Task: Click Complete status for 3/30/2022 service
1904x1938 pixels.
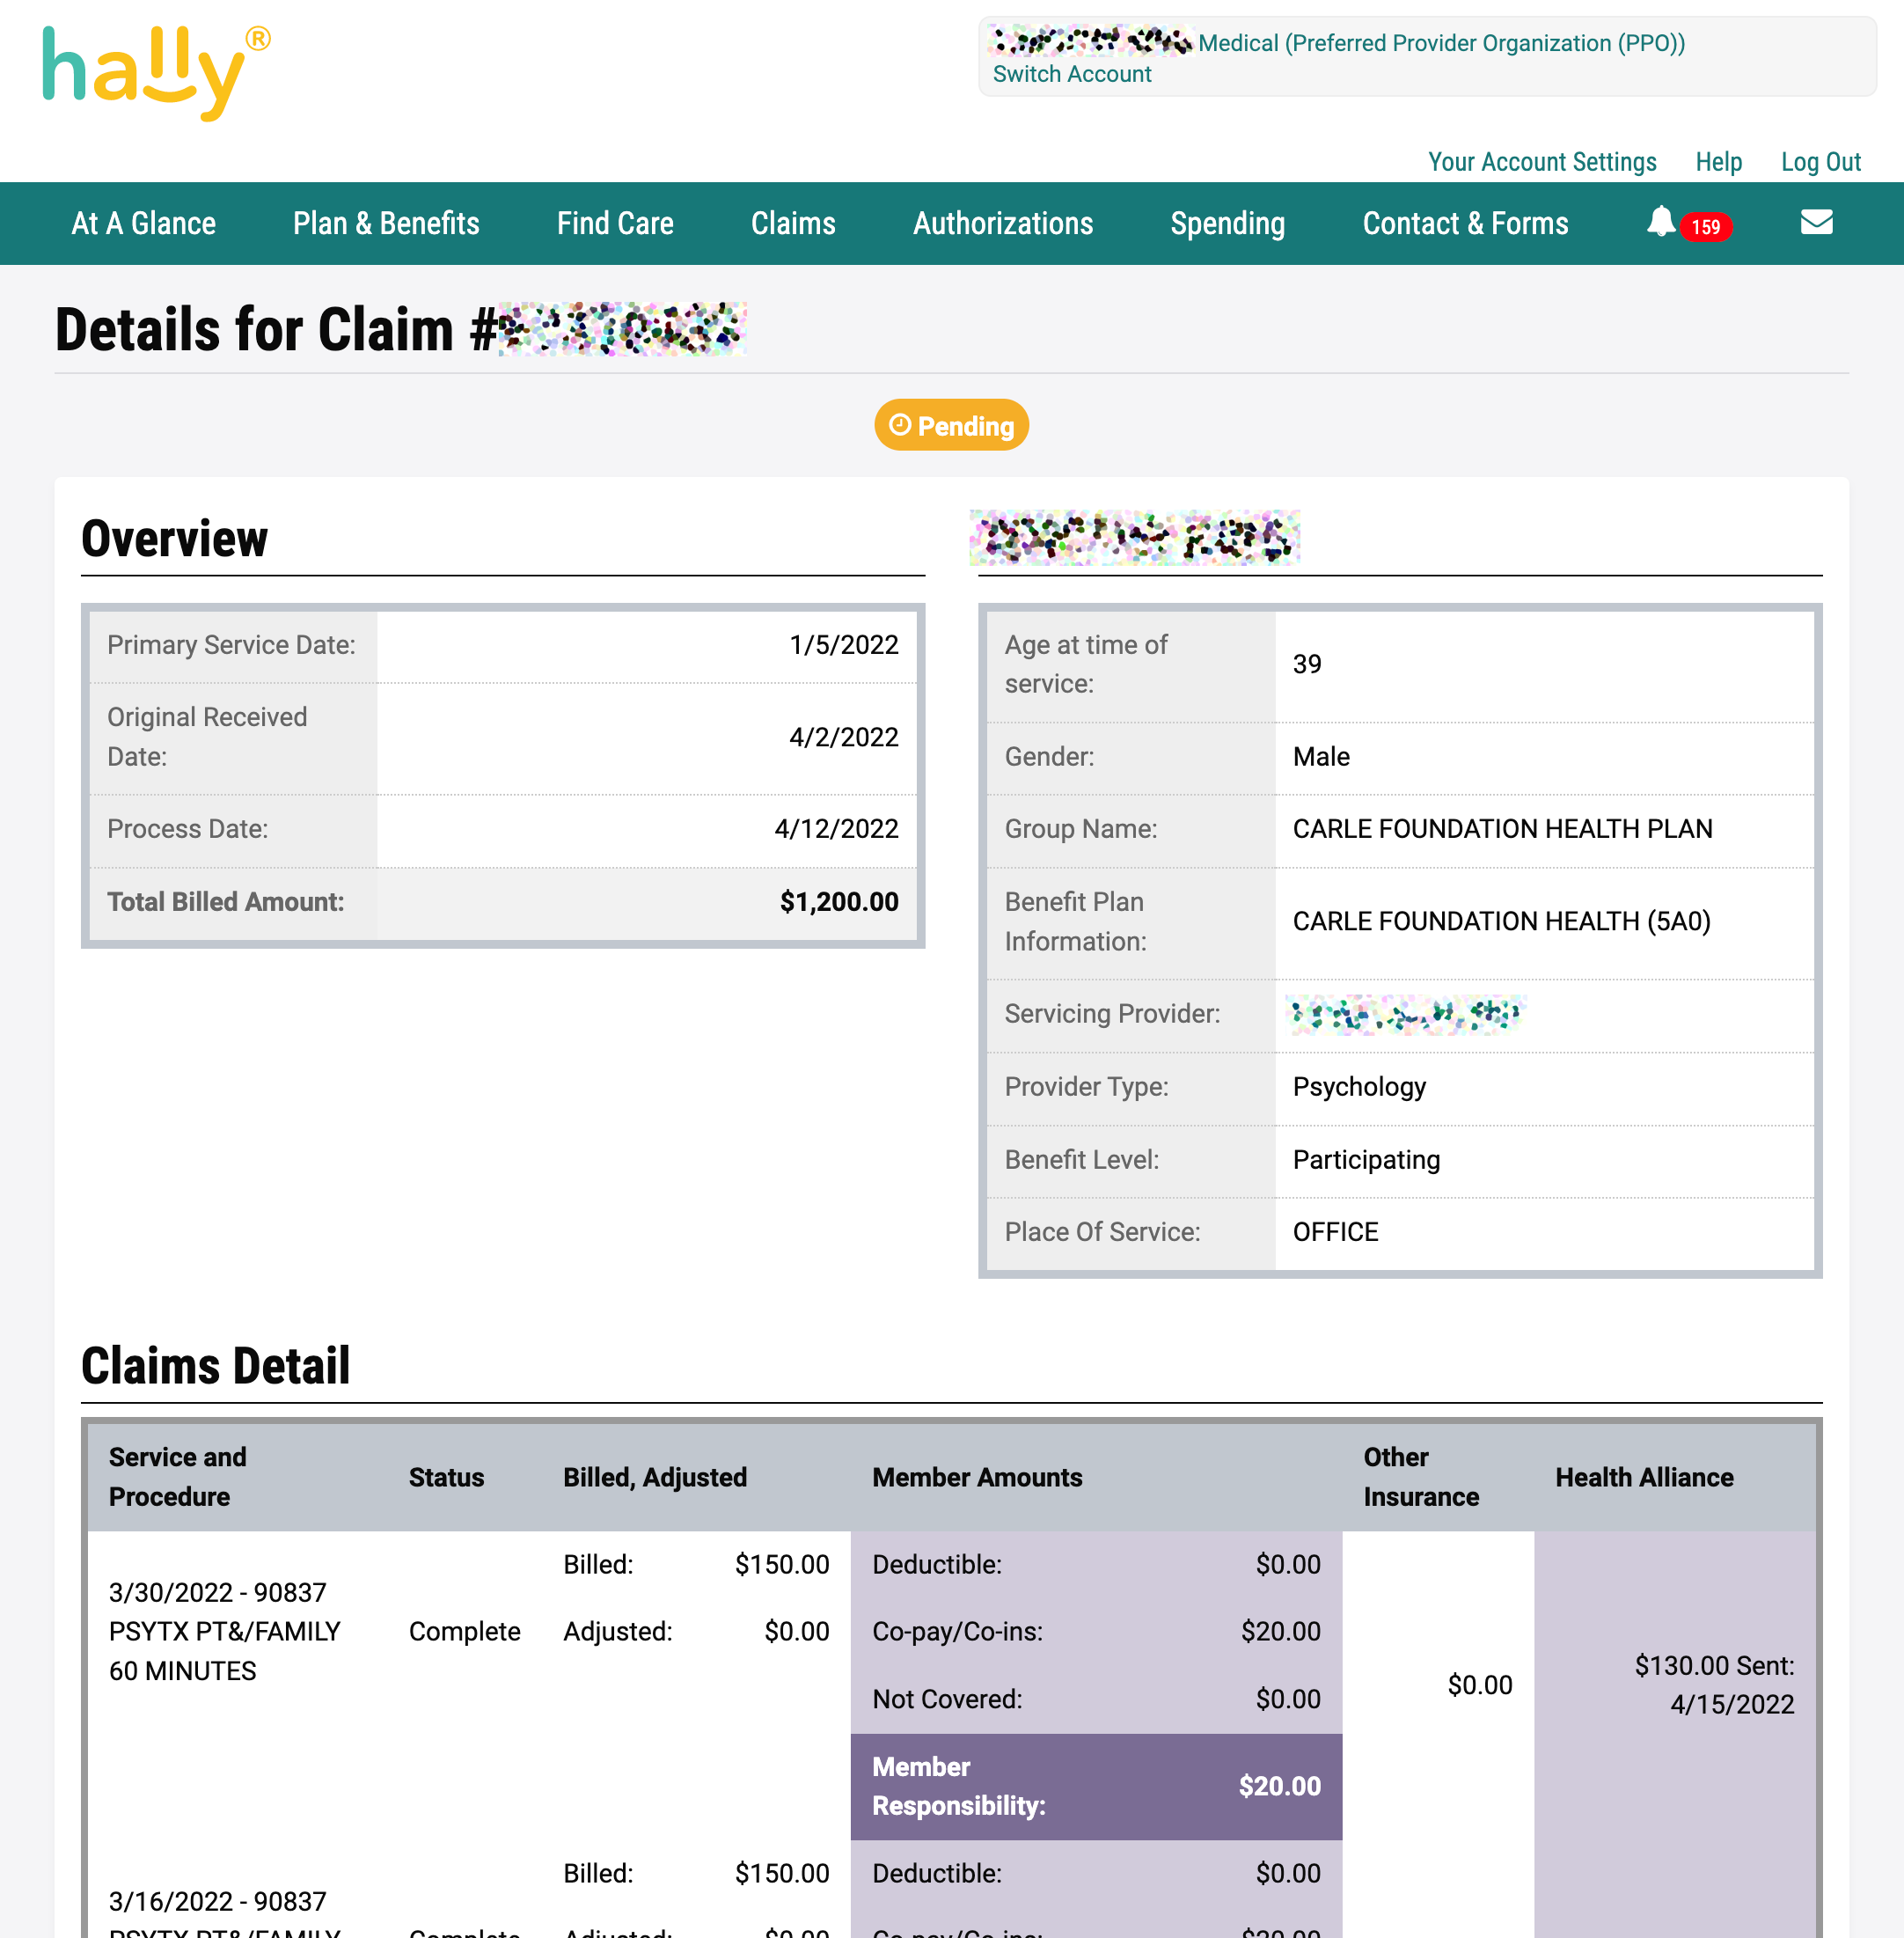Action: (x=464, y=1632)
